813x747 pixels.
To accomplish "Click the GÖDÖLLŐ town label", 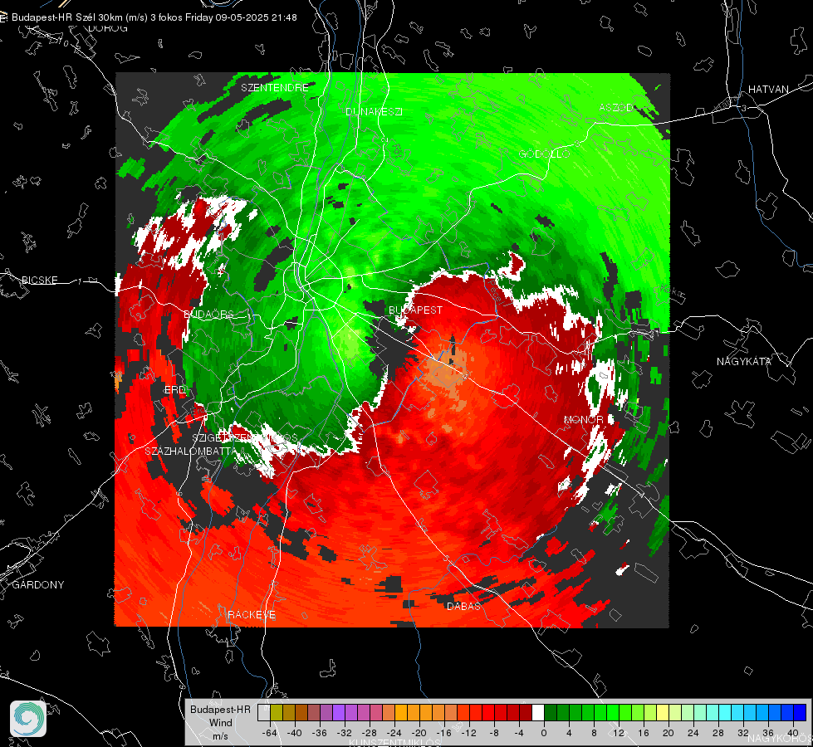I will pyautogui.click(x=545, y=154).
